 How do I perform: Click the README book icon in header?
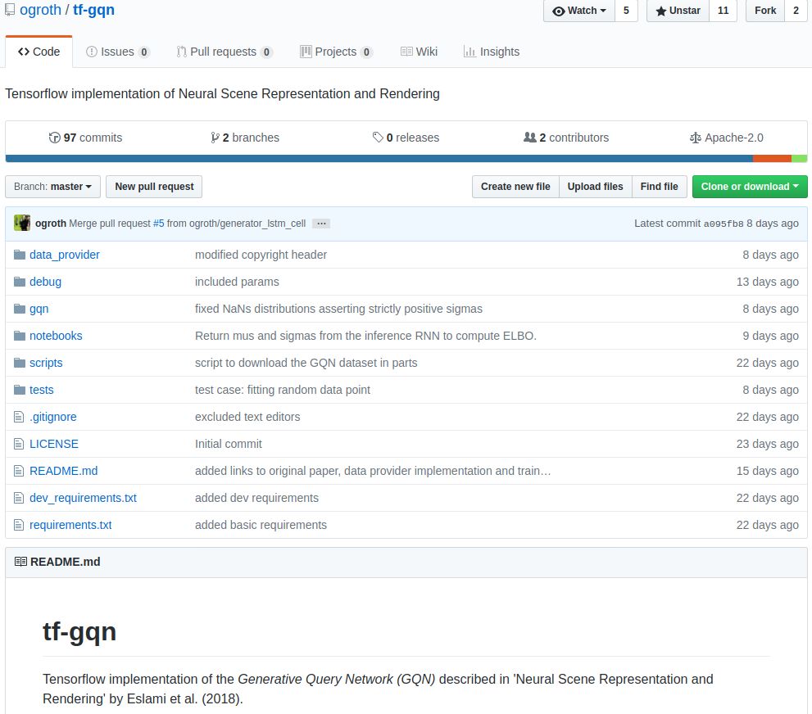[20, 562]
